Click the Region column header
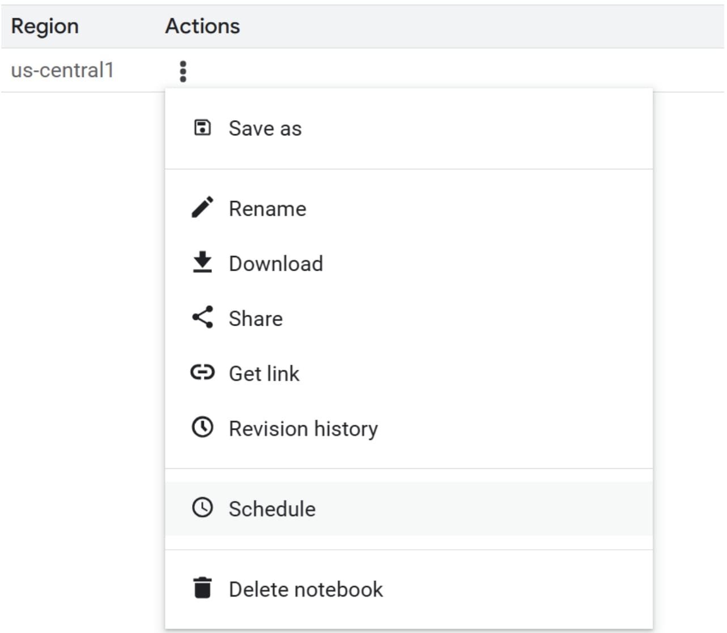This screenshot has height=633, width=727. tap(45, 26)
